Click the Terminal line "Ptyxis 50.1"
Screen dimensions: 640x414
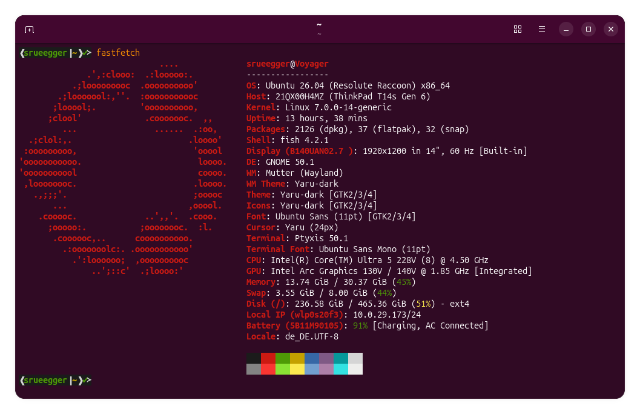(x=322, y=239)
